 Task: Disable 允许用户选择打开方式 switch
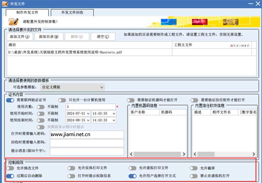(133, 176)
